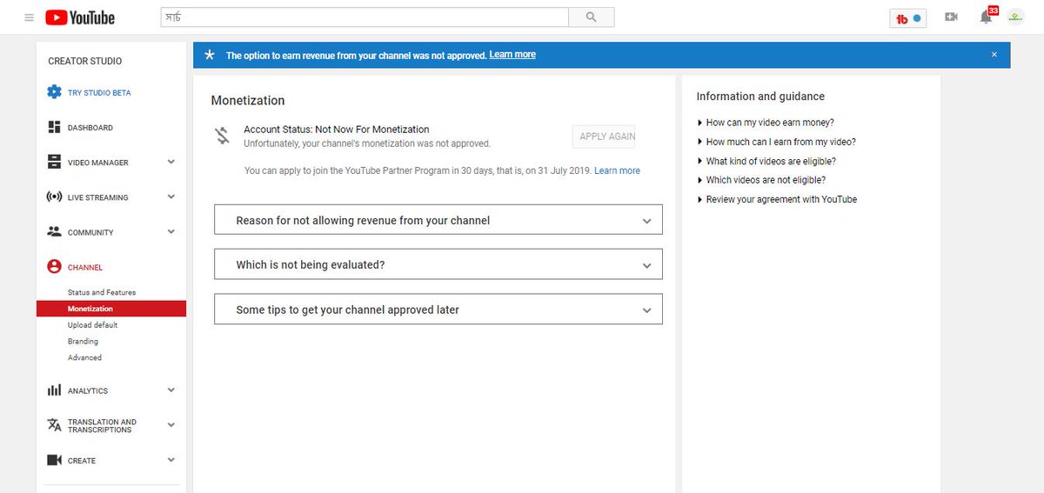Click the YouTube logo
This screenshot has width=1044, height=493.
(80, 17)
